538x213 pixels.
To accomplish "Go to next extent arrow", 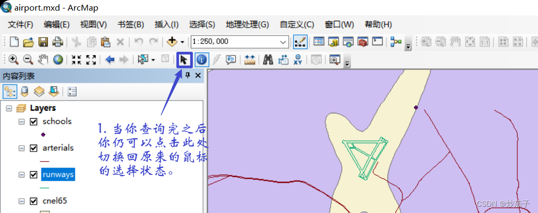I will (x=123, y=60).
